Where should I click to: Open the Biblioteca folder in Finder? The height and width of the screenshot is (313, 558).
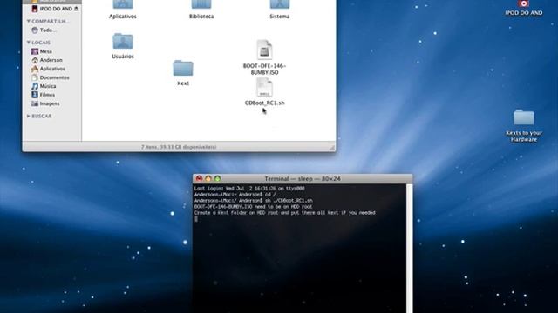click(x=201, y=5)
